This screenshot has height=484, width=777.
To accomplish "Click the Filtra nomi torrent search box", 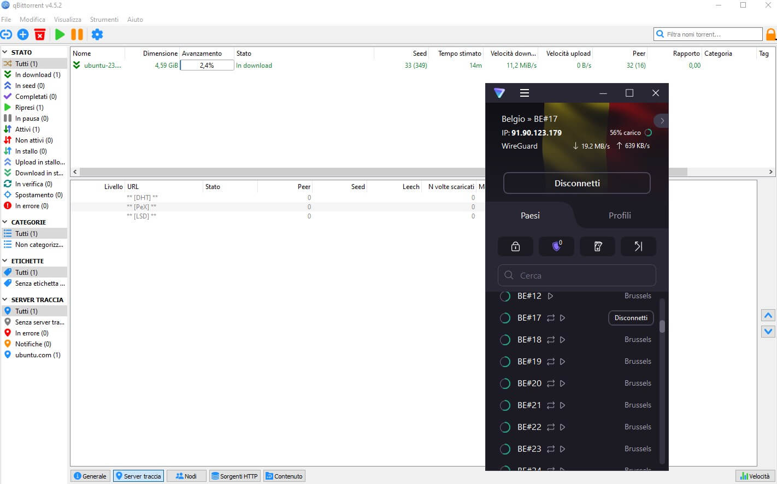I will (x=708, y=34).
